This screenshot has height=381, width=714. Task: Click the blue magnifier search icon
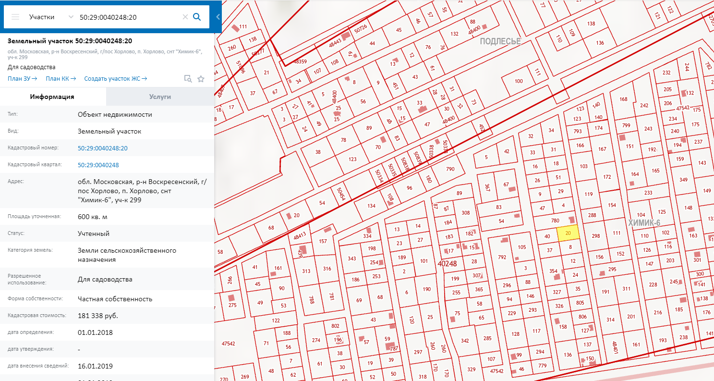[x=197, y=17]
